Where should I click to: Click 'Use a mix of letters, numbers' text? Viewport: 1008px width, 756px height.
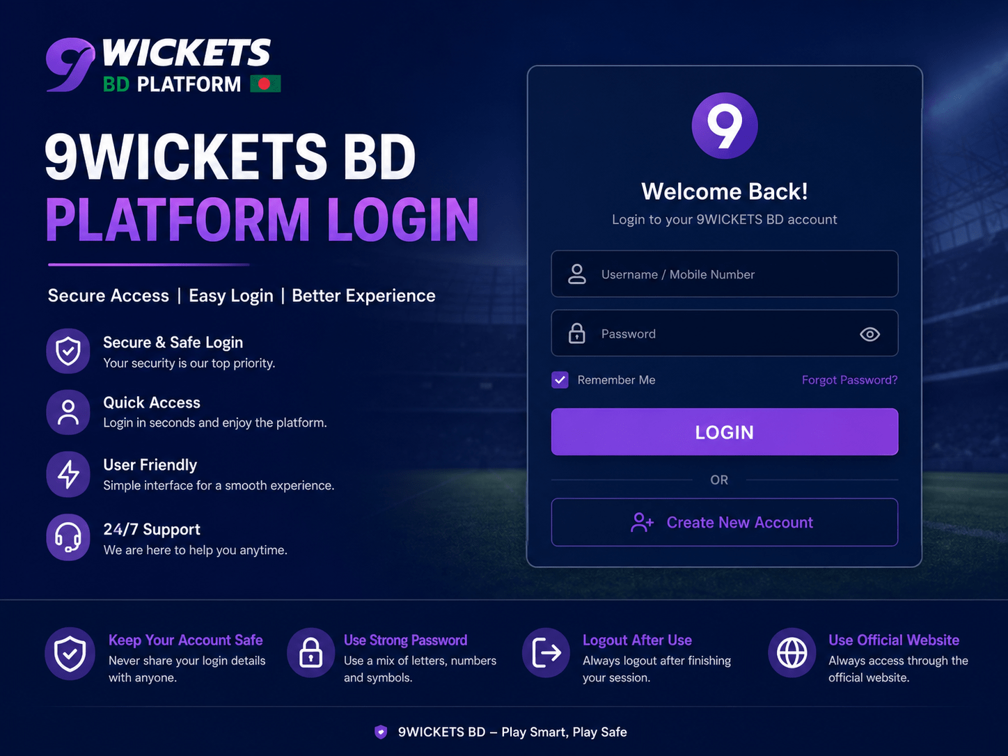pos(420,661)
